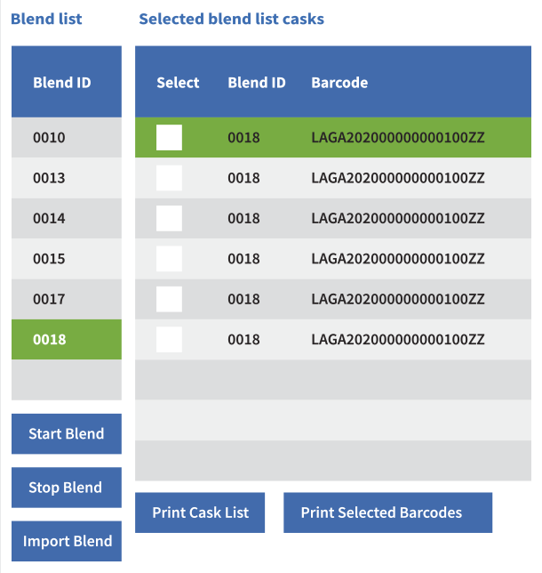Pick blend 0017 in the Blend list
Viewport: 542px width, 573px height.
click(x=67, y=299)
